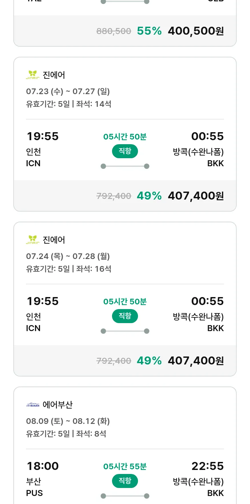Select the 407,400원 price on the 07.24 flight
The height and width of the screenshot is (504, 250).
196,361
